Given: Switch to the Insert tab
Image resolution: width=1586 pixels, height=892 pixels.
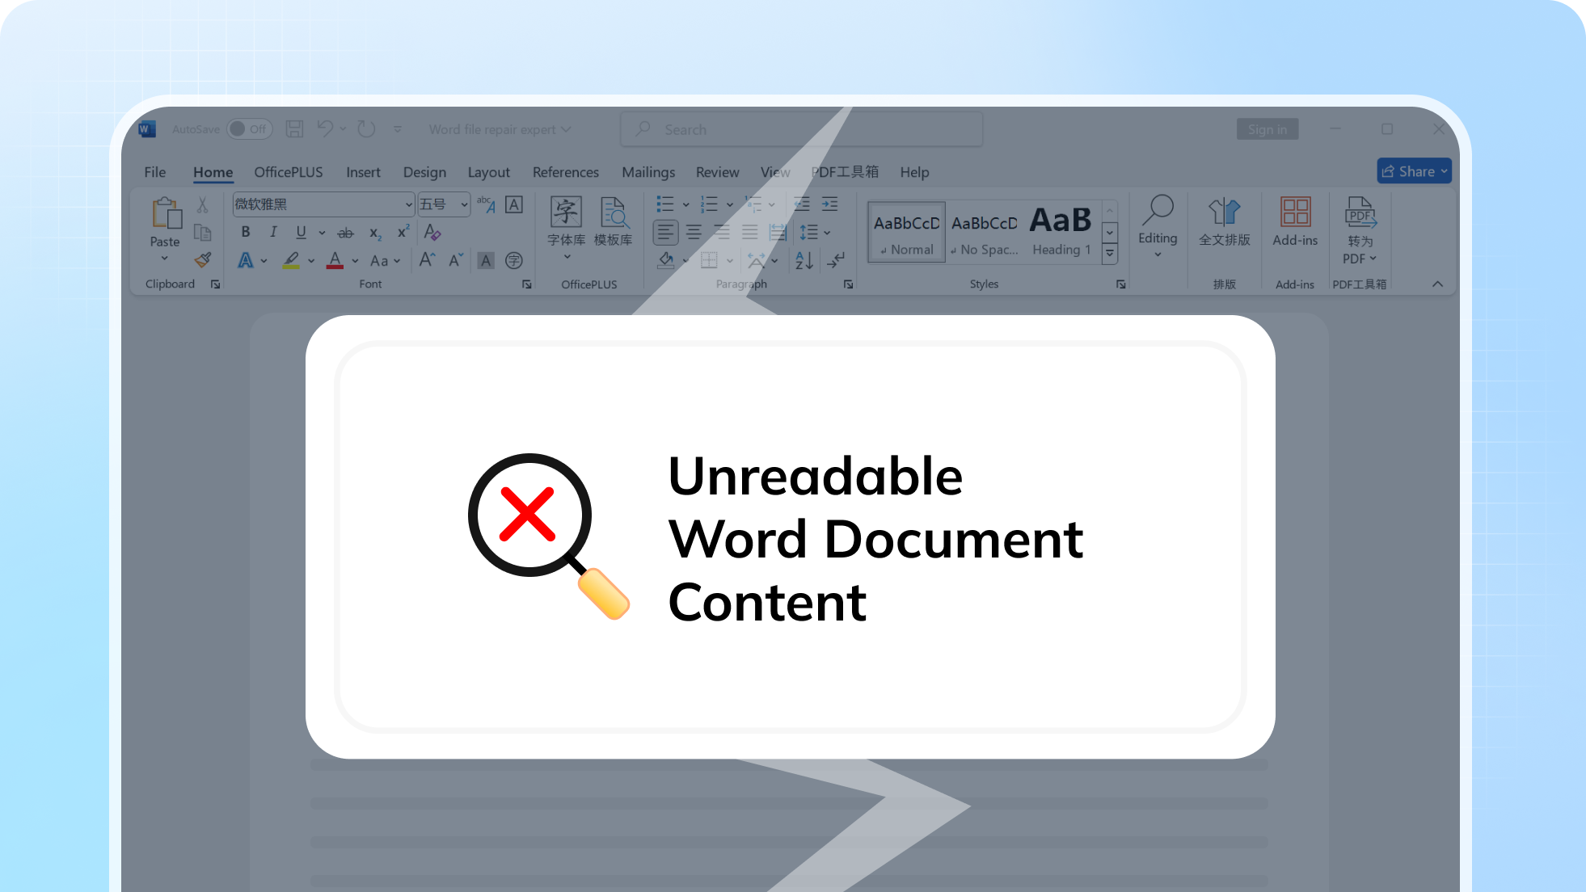Looking at the screenshot, I should pyautogui.click(x=363, y=172).
